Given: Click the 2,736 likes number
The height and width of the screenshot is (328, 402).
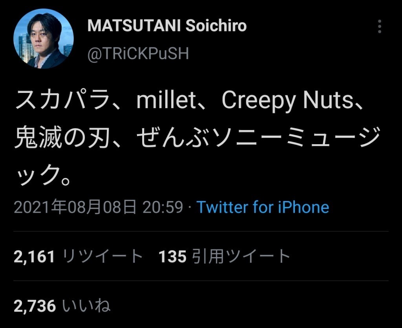Looking at the screenshot, I should (35, 306).
